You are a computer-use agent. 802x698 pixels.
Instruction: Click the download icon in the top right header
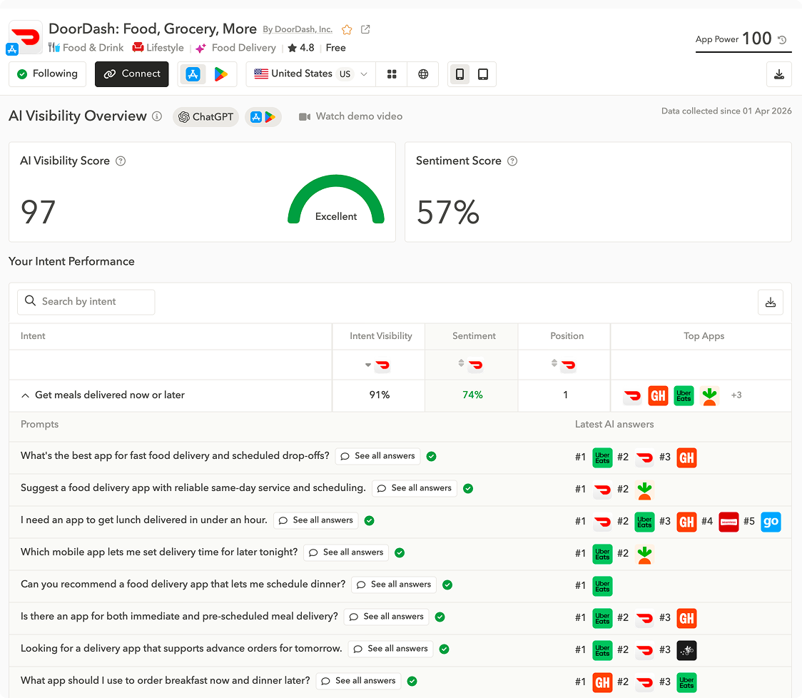pyautogui.click(x=779, y=74)
